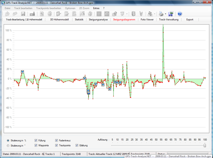The width and height of the screenshot is (213, 158).
Task: Open dropdown arrow next to printer icon
Action: 165,14
